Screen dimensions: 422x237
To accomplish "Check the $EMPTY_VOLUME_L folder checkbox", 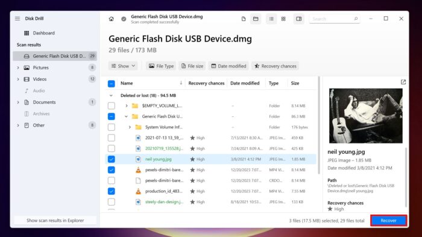I will 111,106.
